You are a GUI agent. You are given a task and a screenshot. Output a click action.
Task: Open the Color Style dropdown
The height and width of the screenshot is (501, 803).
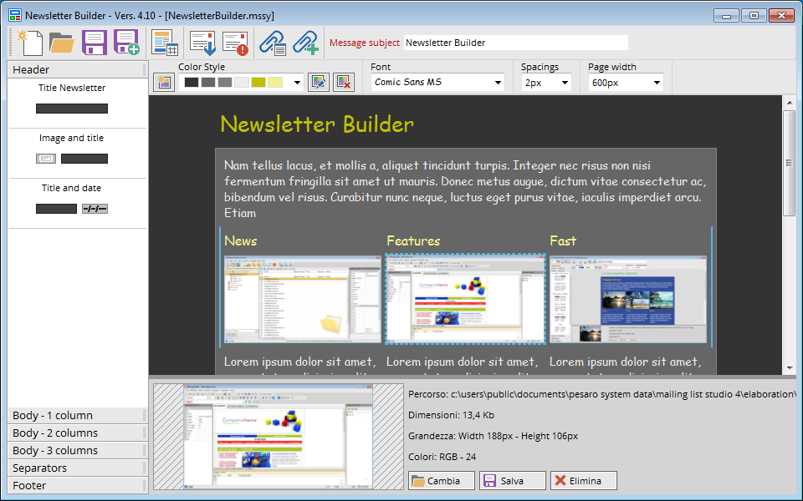click(296, 83)
